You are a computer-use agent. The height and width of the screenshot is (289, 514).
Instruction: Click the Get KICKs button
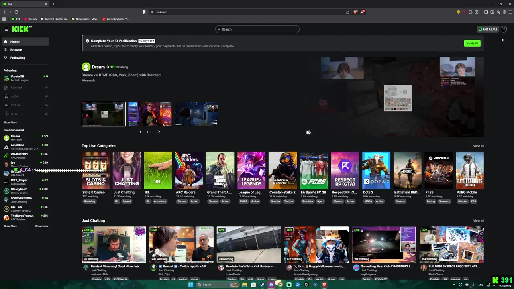[487, 29]
